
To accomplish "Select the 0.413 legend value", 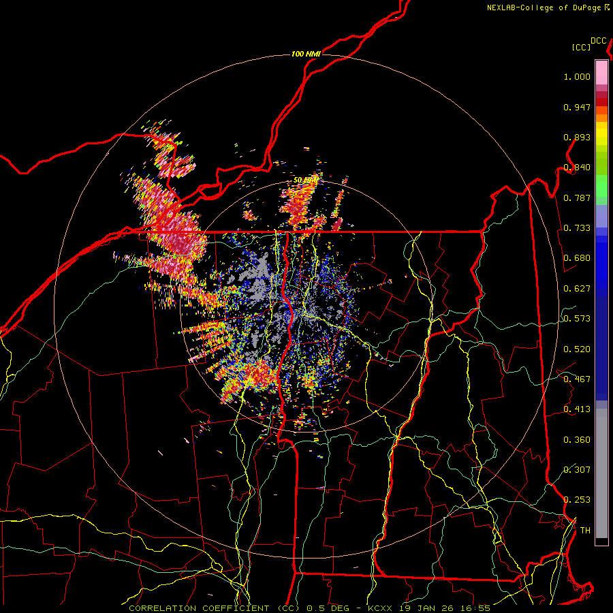I will coord(577,409).
